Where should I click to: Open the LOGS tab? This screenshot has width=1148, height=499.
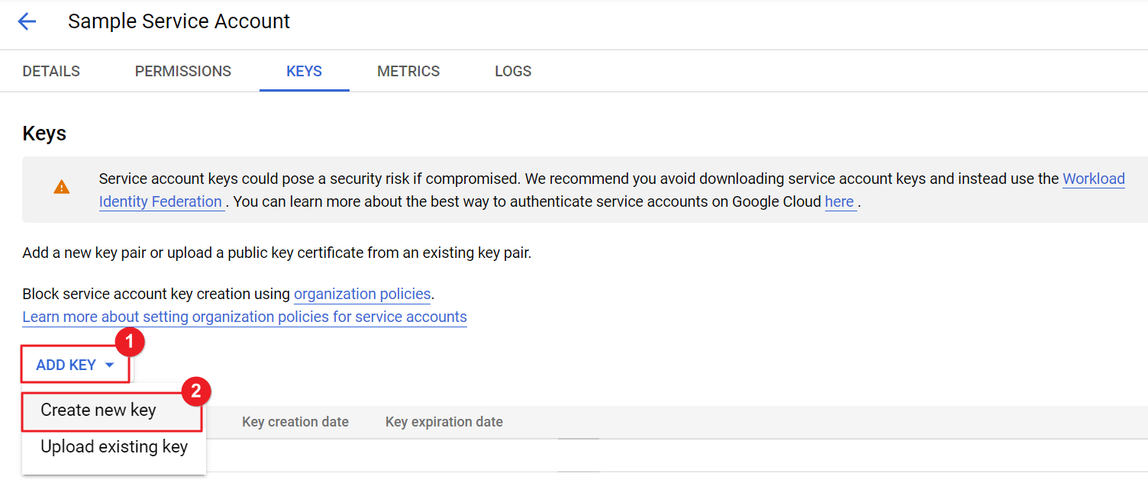513,72
